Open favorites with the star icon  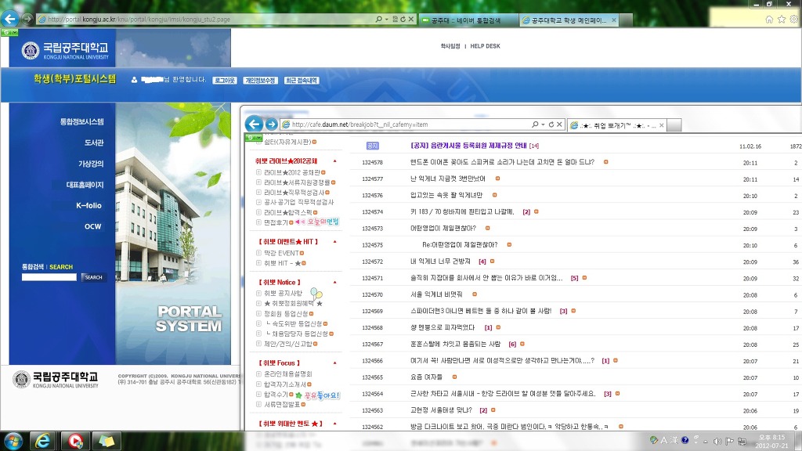click(x=782, y=20)
